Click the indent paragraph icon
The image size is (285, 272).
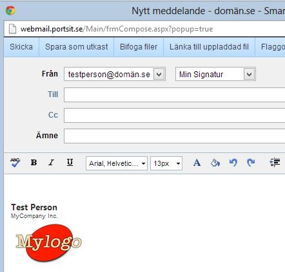[275, 163]
